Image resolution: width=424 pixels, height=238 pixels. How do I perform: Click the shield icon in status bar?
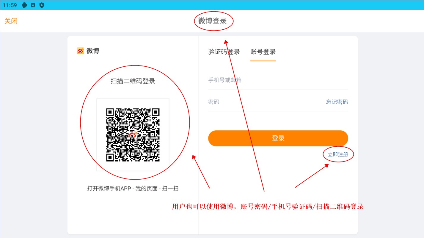tap(42, 5)
